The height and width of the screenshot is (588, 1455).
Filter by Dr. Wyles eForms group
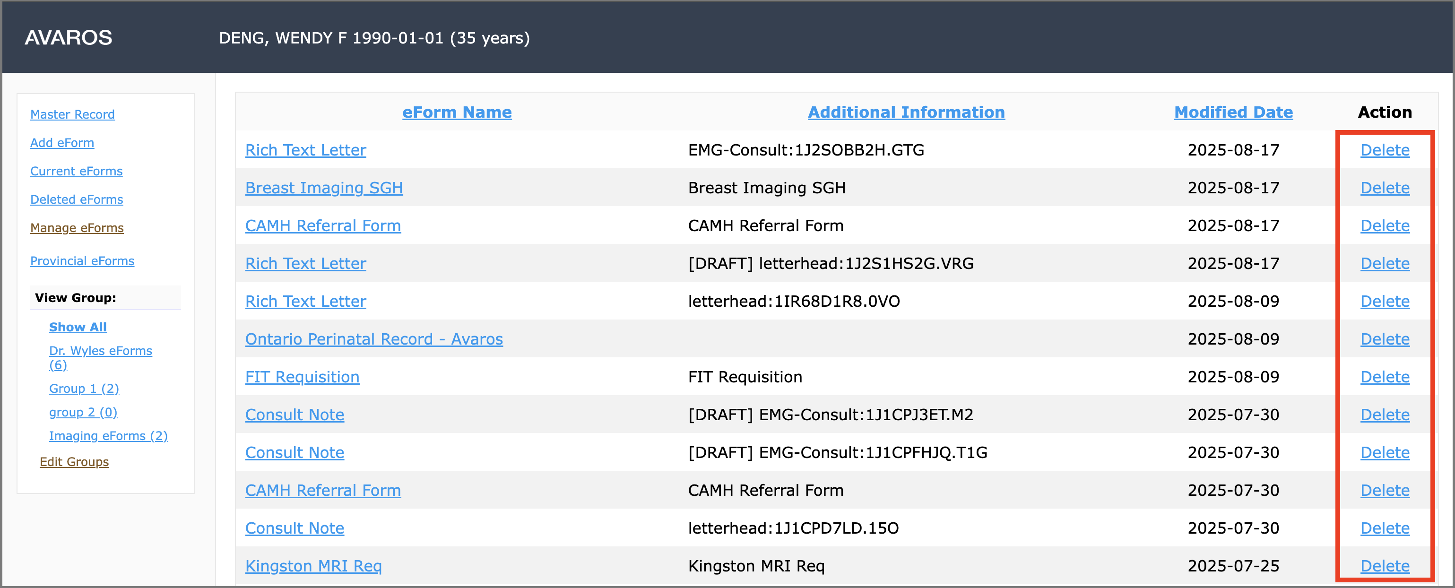tap(100, 351)
